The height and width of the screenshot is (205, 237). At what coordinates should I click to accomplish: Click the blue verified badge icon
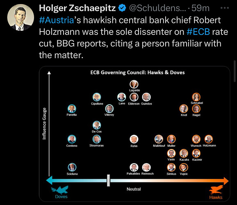pyautogui.click(x=122, y=8)
